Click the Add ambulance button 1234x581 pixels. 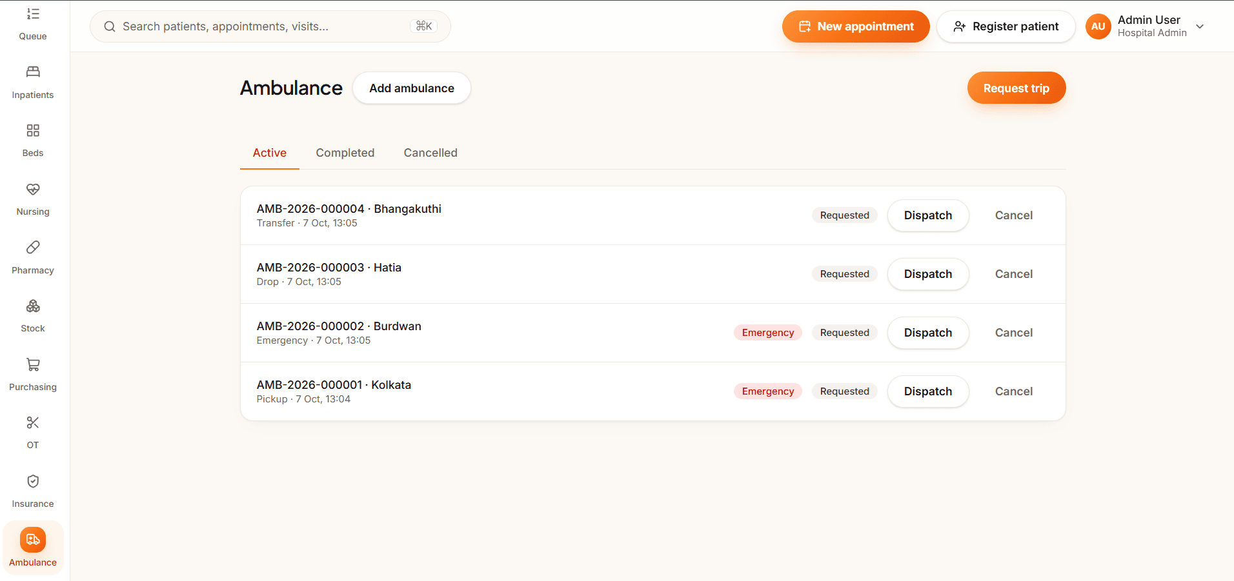(412, 88)
